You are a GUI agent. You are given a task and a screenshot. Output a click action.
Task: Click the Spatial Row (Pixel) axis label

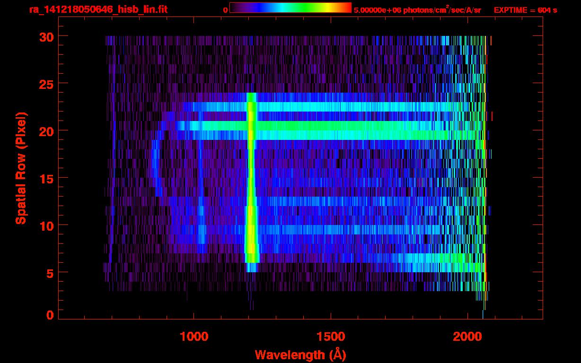[21, 168]
